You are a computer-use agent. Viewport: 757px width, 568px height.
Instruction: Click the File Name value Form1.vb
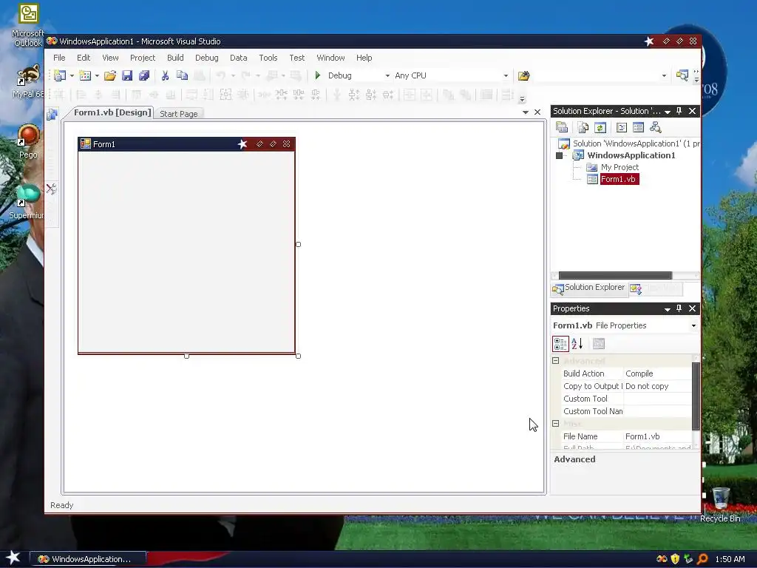(642, 436)
